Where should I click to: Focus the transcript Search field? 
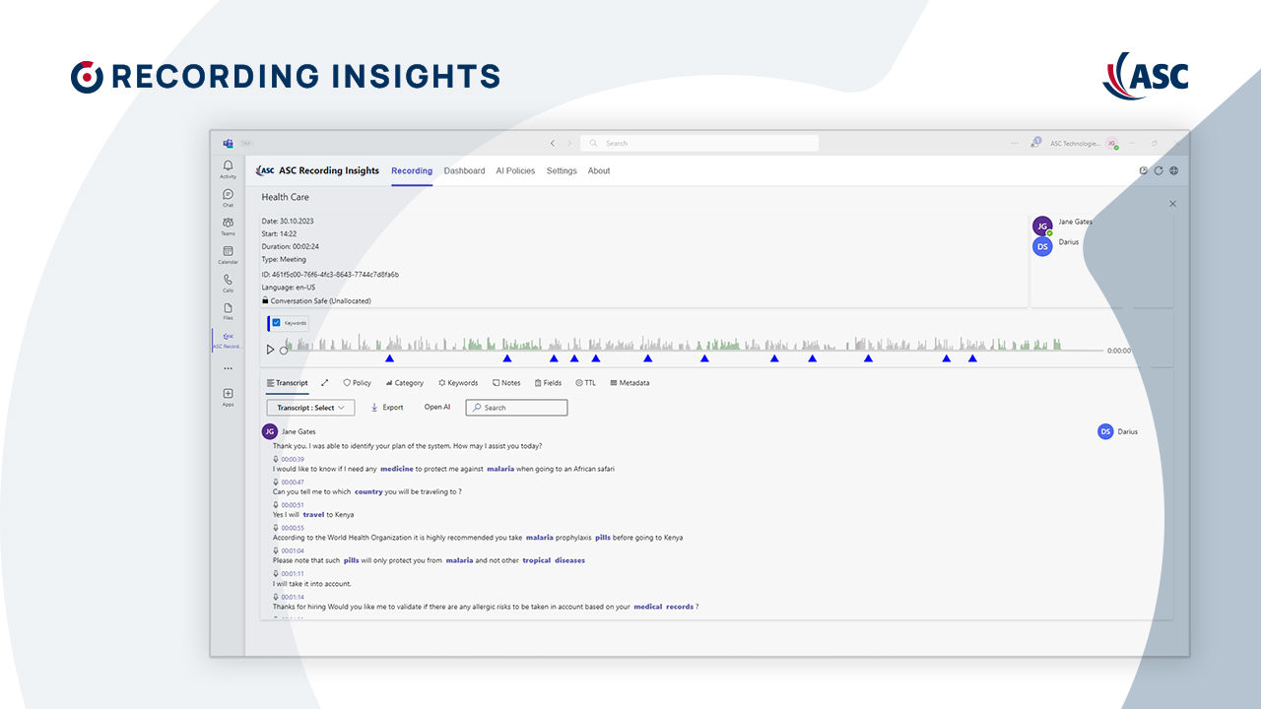coord(516,408)
